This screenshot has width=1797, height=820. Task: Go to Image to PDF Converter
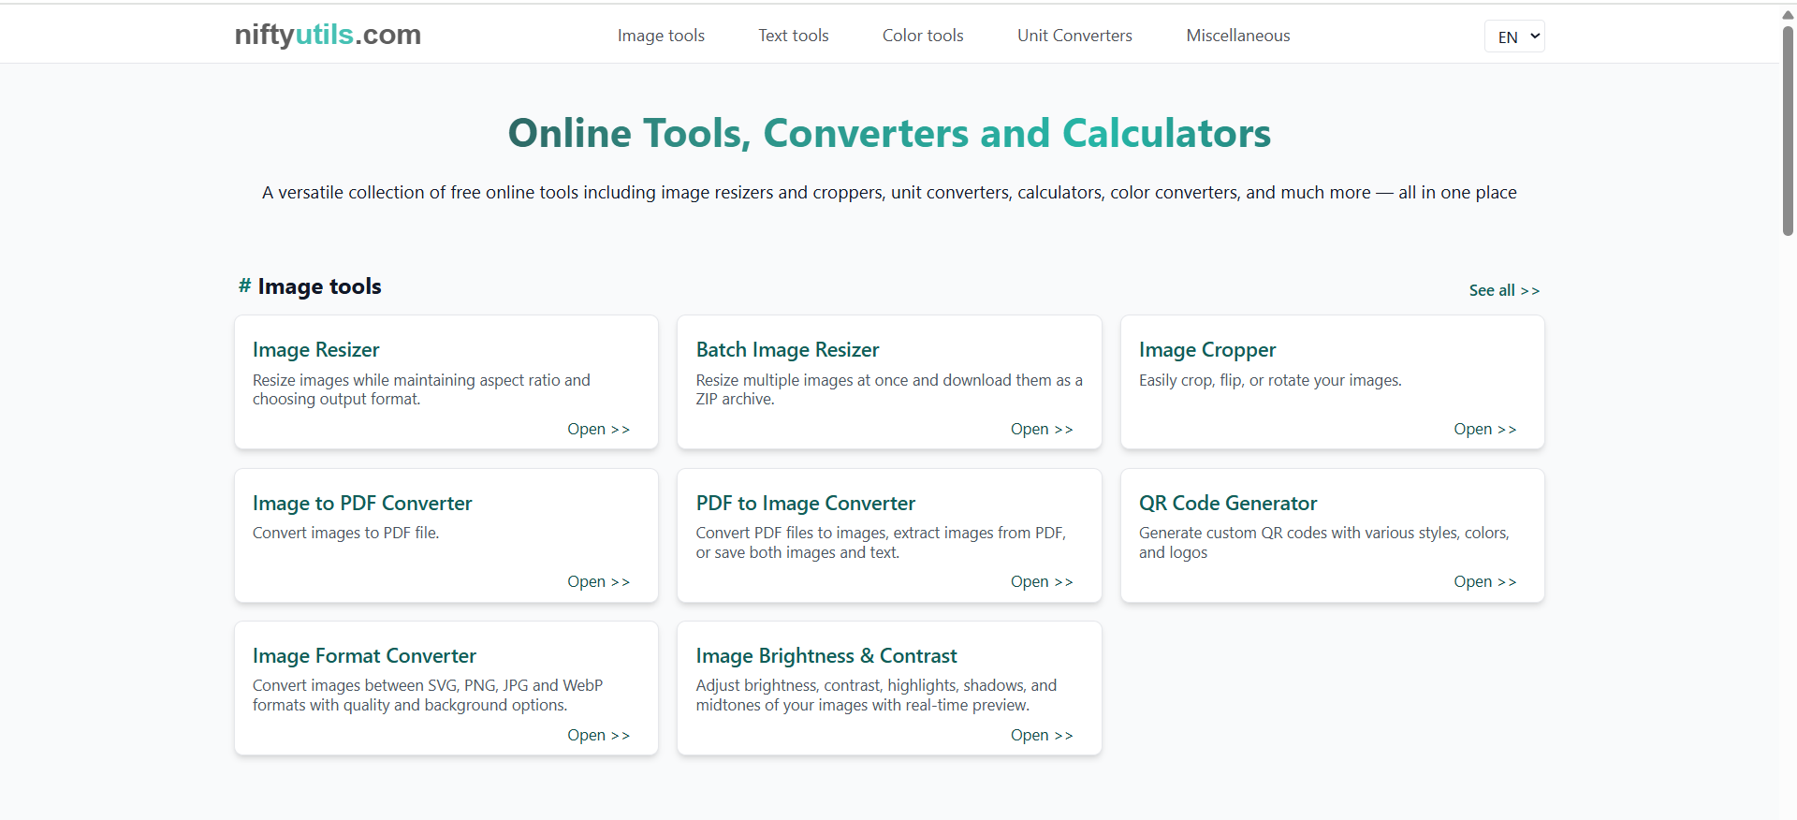coord(361,504)
